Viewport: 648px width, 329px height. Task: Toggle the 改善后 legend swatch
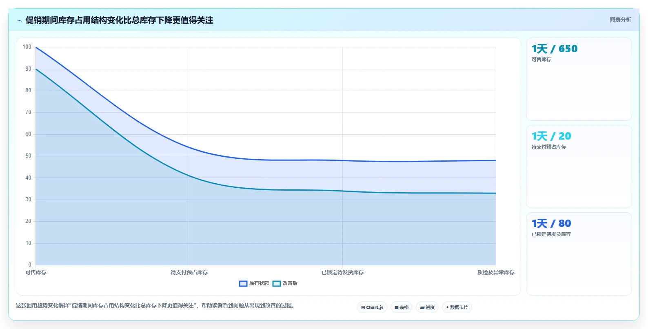coord(277,283)
